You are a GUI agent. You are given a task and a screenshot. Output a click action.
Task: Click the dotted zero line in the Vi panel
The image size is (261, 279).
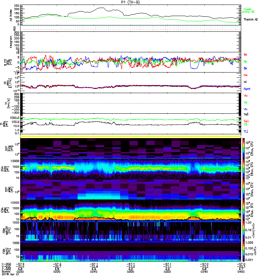130,103
